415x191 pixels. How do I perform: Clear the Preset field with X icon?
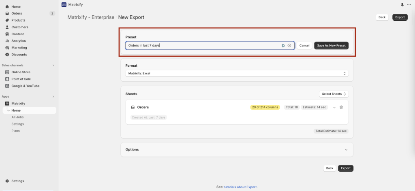click(289, 46)
